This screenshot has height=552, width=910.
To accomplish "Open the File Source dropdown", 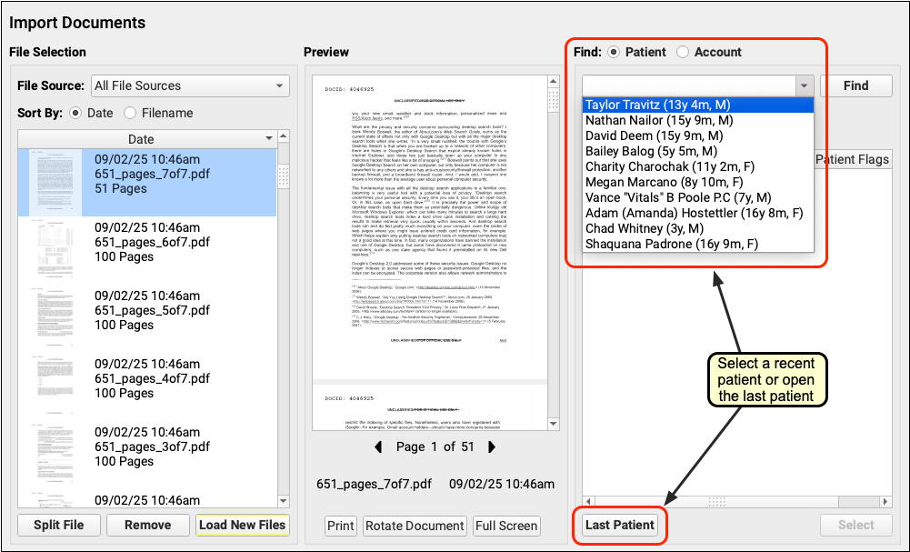I will [x=190, y=85].
